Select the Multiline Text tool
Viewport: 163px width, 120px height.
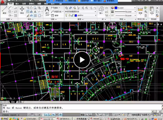click(47, 10)
